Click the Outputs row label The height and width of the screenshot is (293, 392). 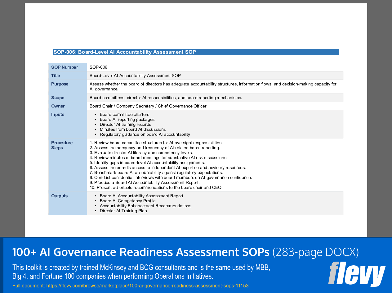(x=59, y=196)
